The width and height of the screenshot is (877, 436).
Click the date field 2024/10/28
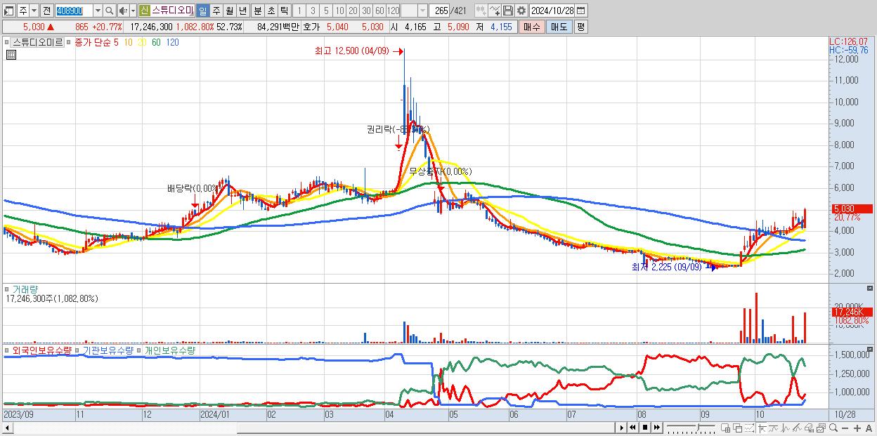(552, 11)
